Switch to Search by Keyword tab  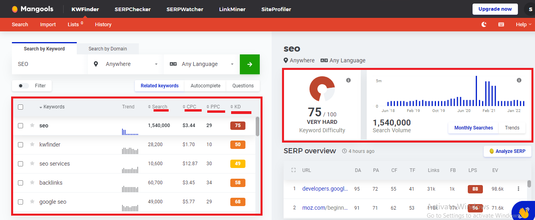pyautogui.click(x=44, y=49)
